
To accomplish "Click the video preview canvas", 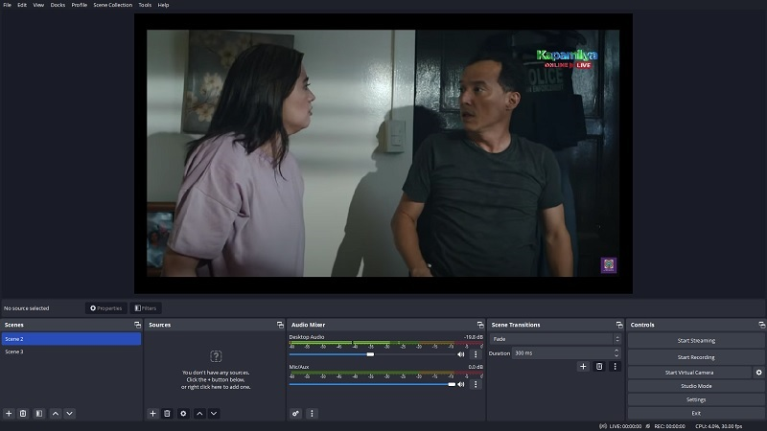I will pyautogui.click(x=383, y=153).
